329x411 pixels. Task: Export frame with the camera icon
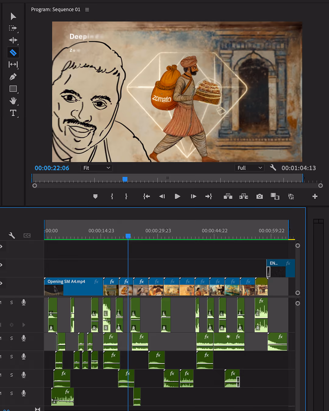point(260,197)
